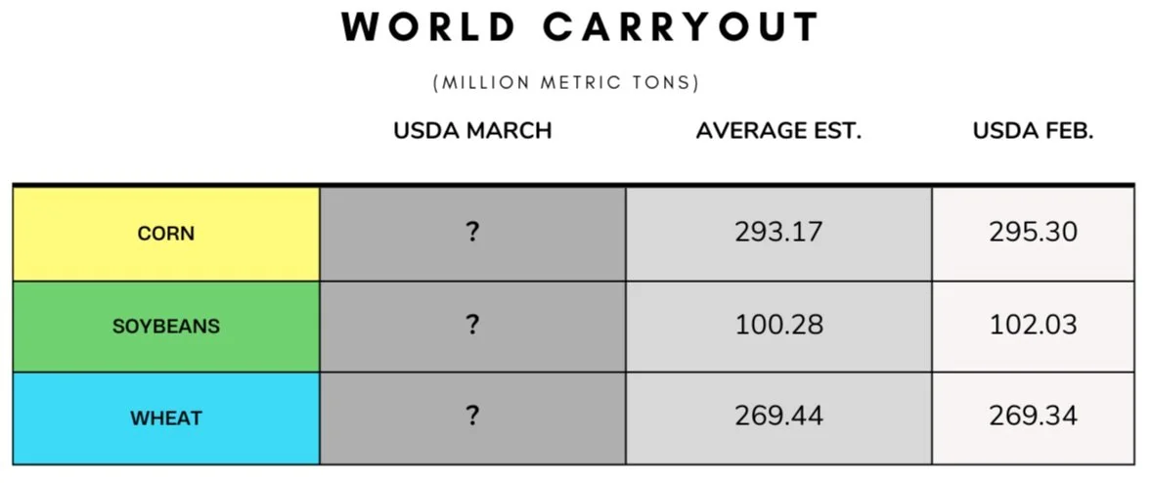1152x483 pixels.
Task: Select soybeans average estimate 100.28
Action: [x=778, y=325]
